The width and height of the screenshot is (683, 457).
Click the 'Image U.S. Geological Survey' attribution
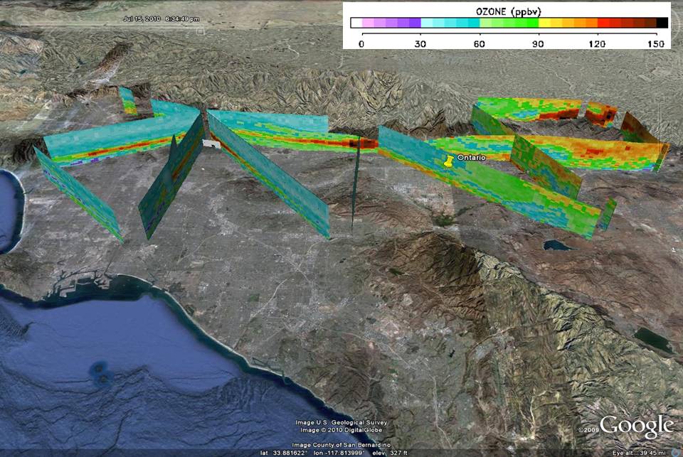pos(341,423)
